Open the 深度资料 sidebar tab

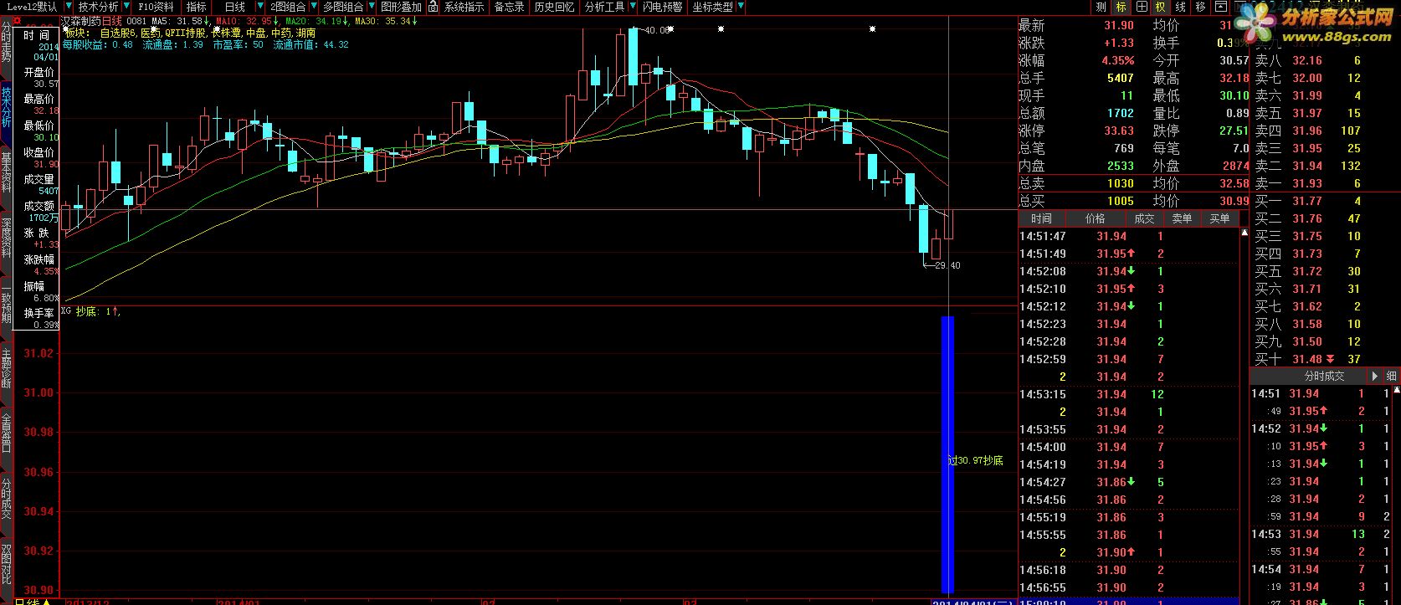[6, 237]
